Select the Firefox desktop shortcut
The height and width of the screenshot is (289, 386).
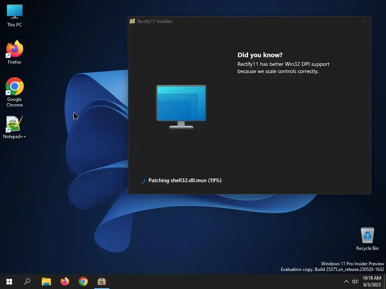[x=15, y=52]
